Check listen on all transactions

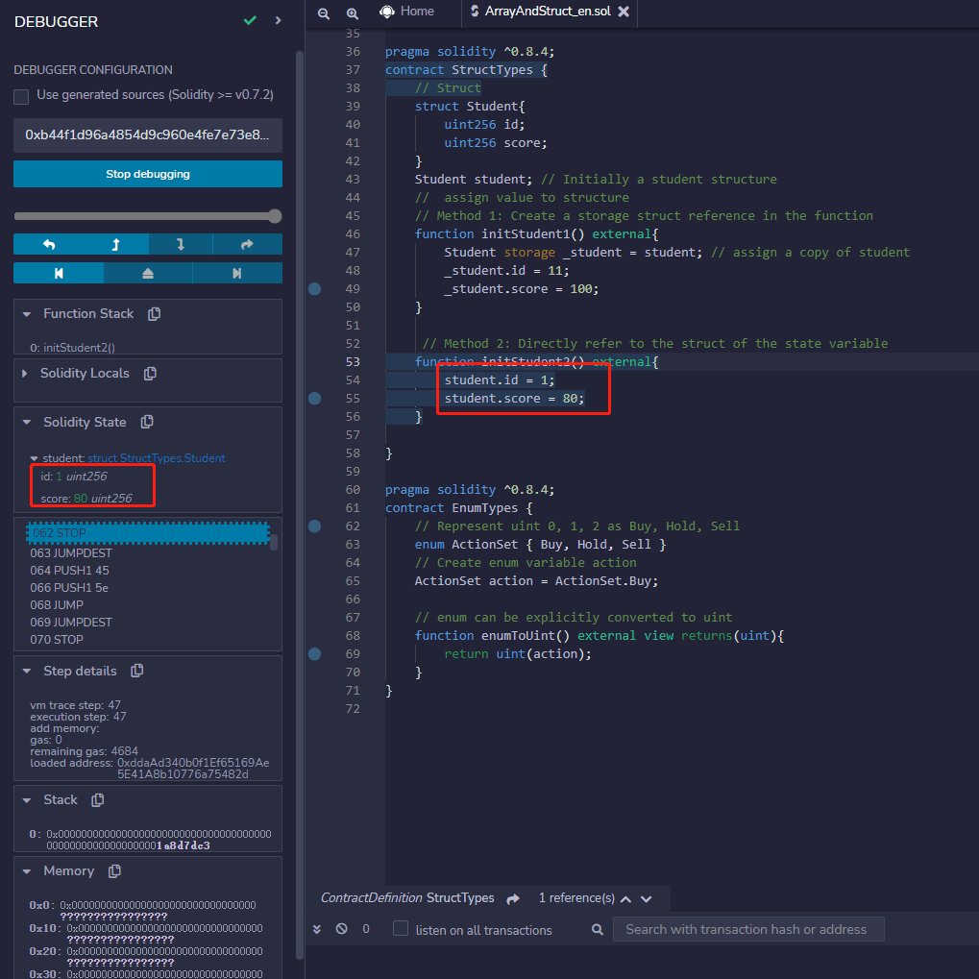(401, 929)
